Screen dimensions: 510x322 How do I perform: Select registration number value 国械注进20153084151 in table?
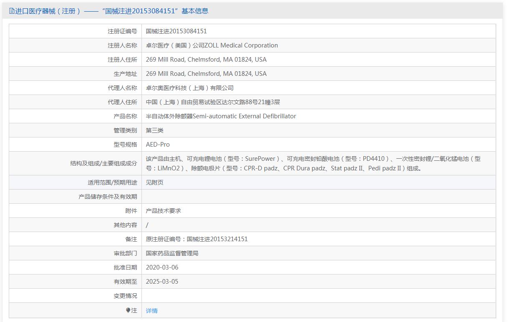176,31
